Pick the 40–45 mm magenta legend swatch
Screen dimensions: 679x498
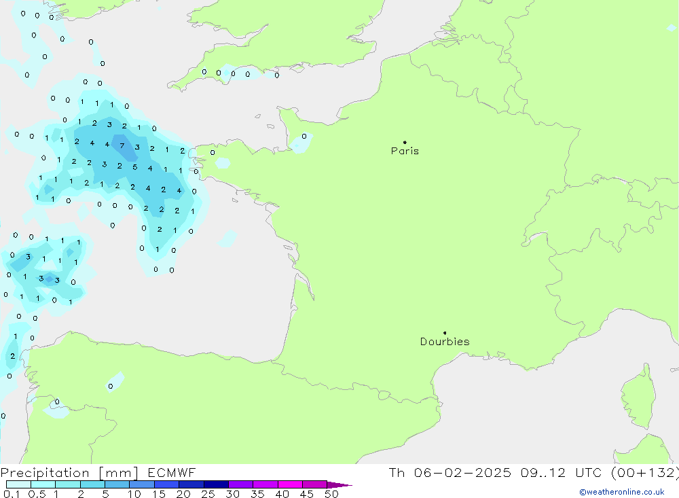coord(290,484)
